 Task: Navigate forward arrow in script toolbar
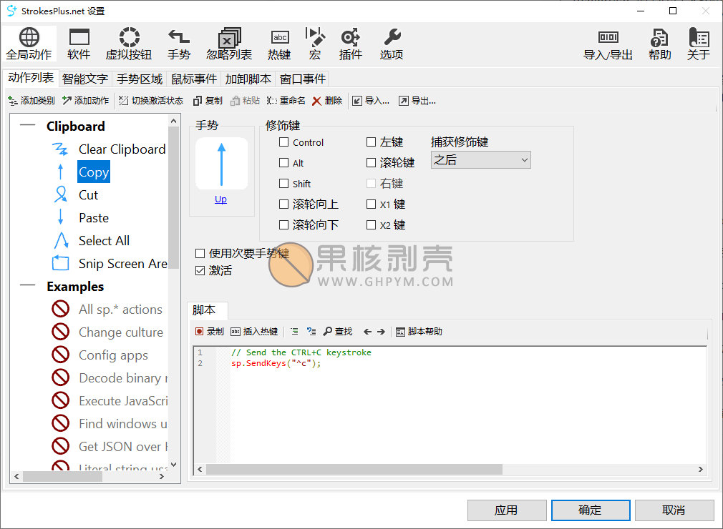pyautogui.click(x=381, y=332)
